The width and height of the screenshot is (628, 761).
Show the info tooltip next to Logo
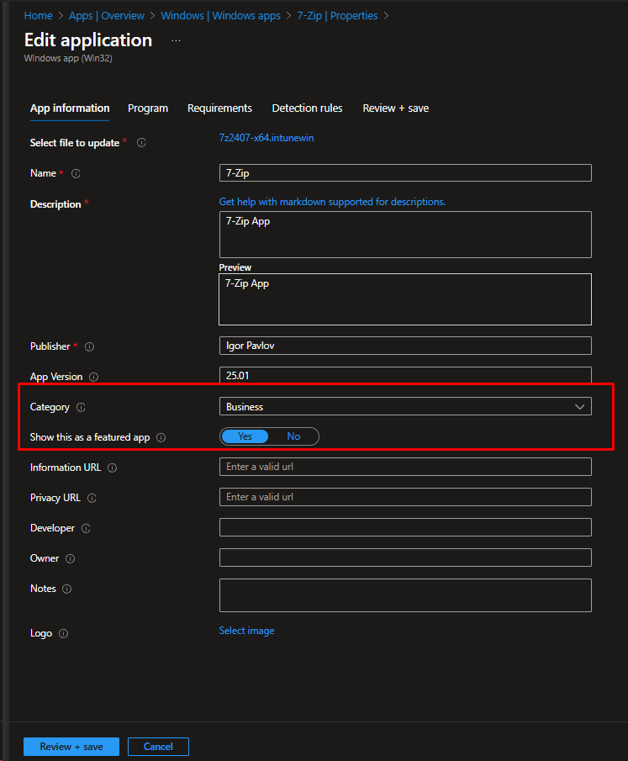pyautogui.click(x=63, y=633)
